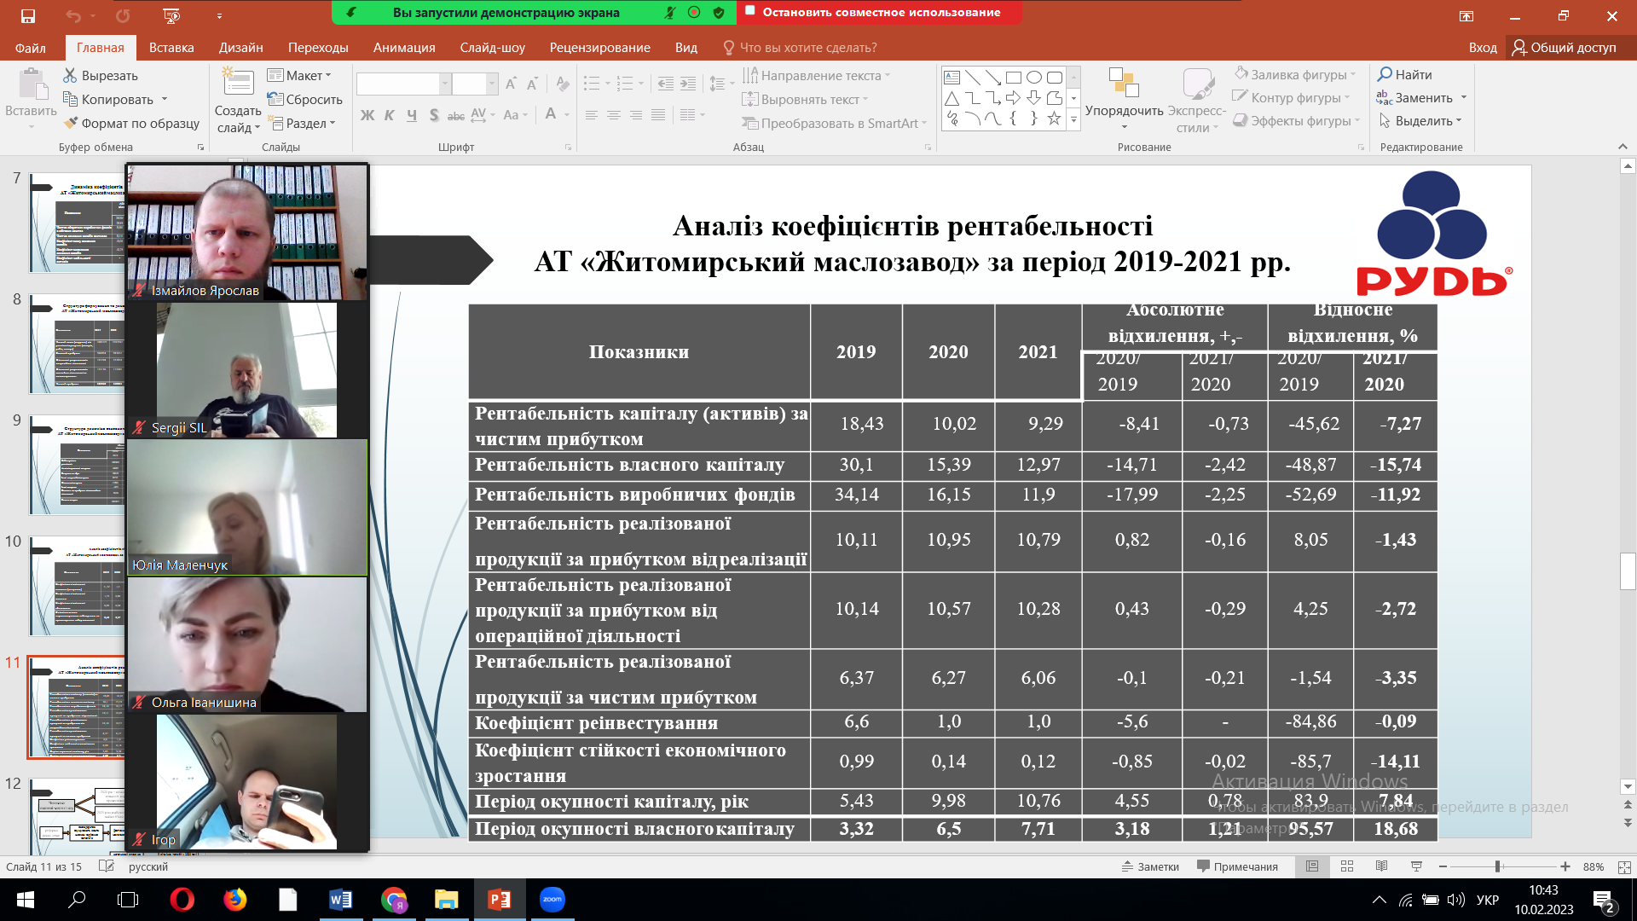Select slide 8 thumbnail
This screenshot has width=1637, height=921.
(78, 344)
